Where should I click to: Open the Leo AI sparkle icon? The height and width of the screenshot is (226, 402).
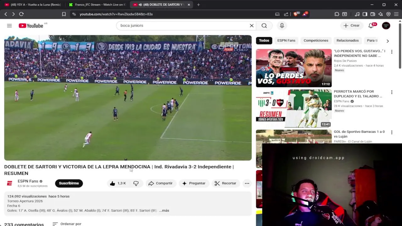[381, 14]
